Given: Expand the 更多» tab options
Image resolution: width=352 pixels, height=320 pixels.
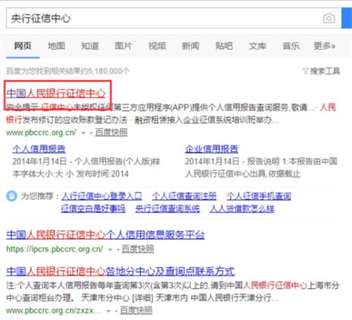Looking at the screenshot, I should [324, 46].
